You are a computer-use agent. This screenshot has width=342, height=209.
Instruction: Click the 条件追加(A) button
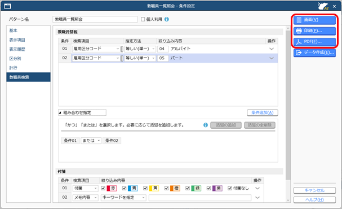[263, 112]
